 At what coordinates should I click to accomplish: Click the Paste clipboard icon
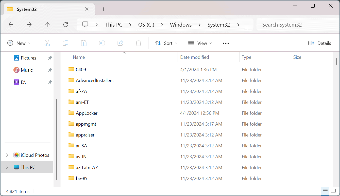point(84,43)
